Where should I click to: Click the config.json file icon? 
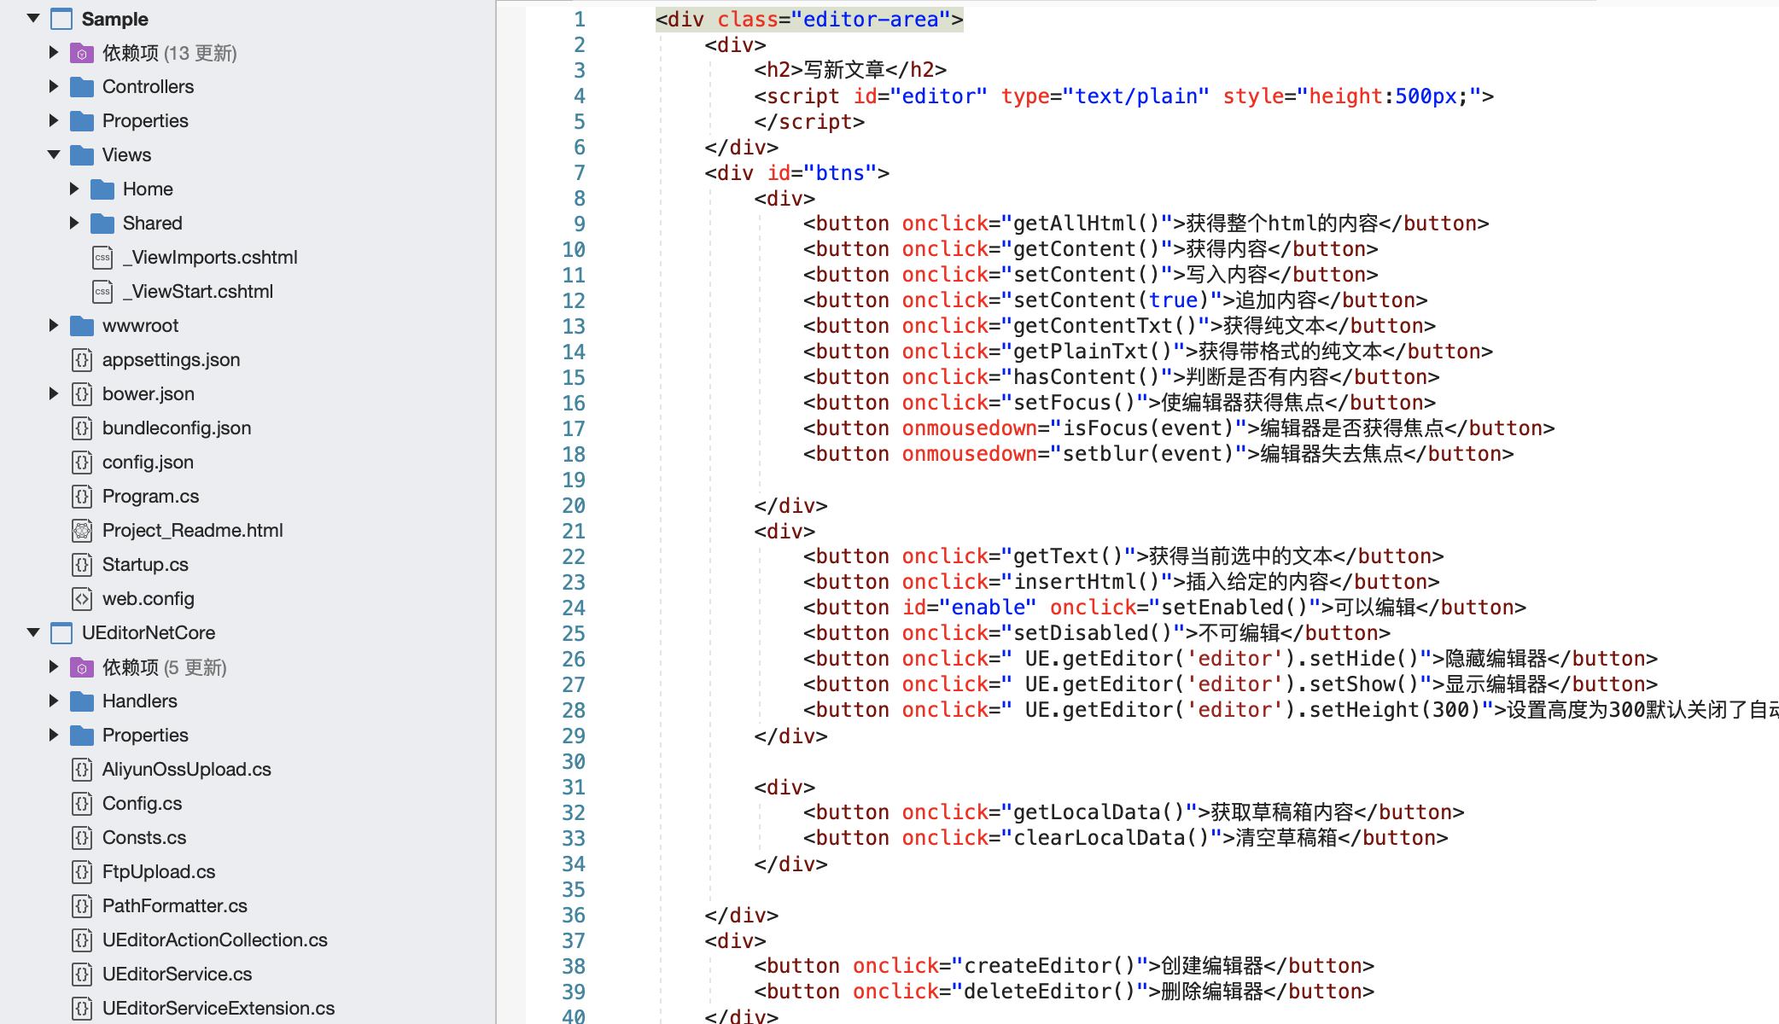[x=82, y=463]
